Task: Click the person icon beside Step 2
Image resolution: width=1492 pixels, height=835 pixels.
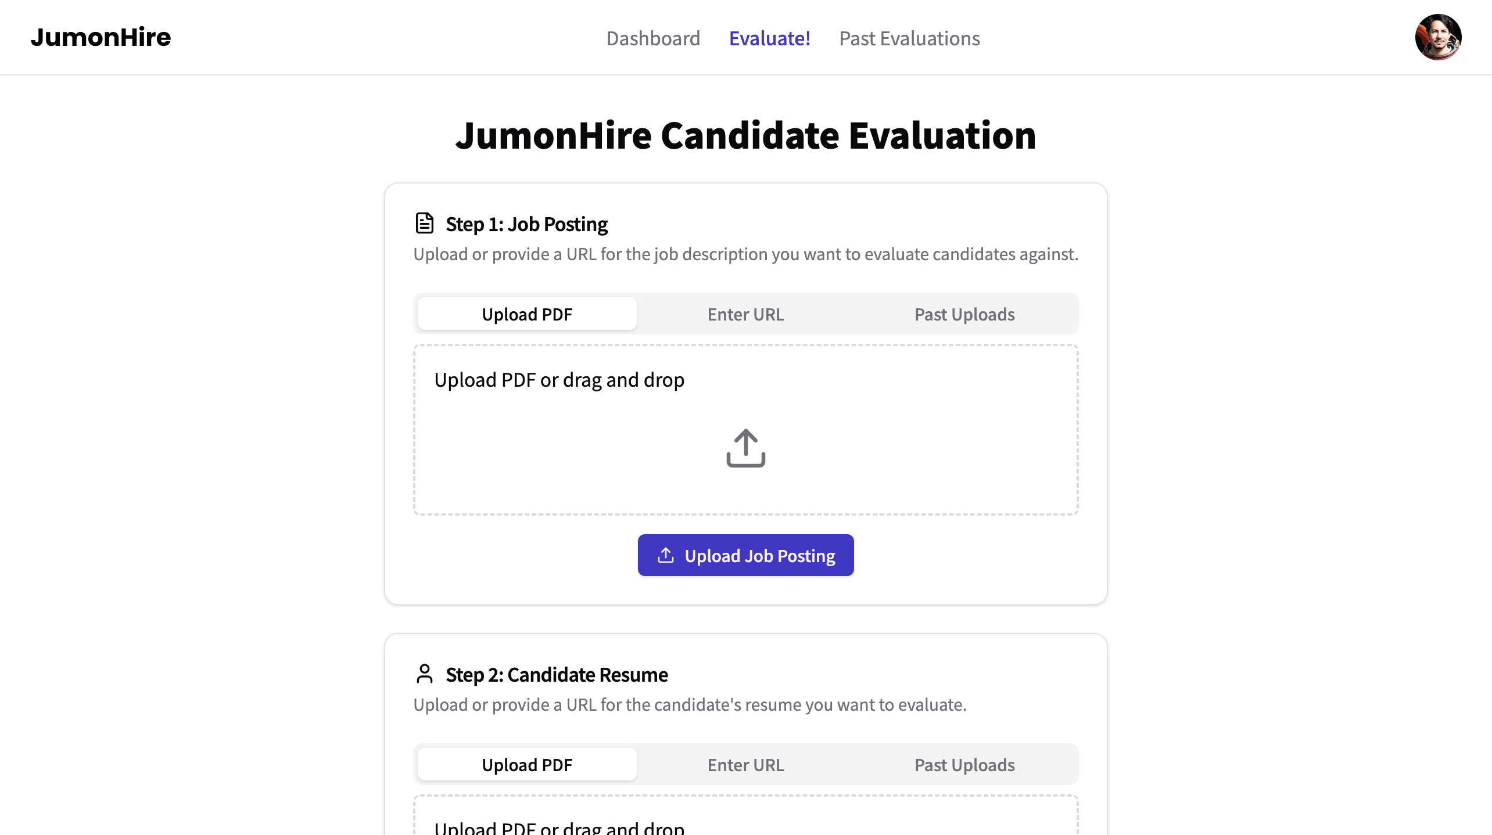Action: tap(425, 674)
